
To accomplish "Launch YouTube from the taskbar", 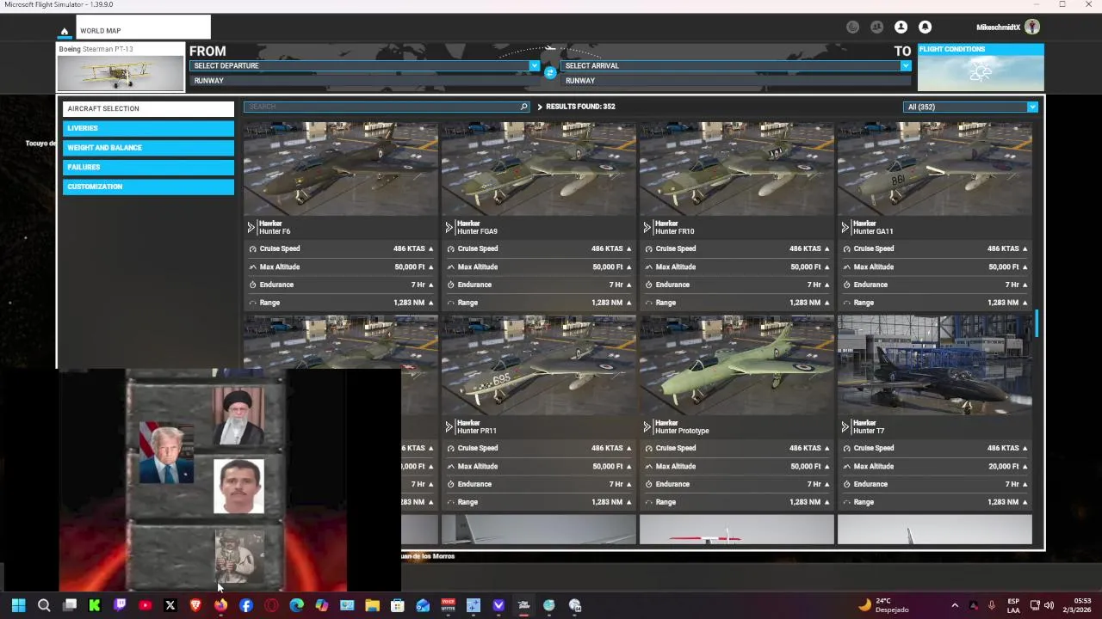I will pyautogui.click(x=145, y=605).
